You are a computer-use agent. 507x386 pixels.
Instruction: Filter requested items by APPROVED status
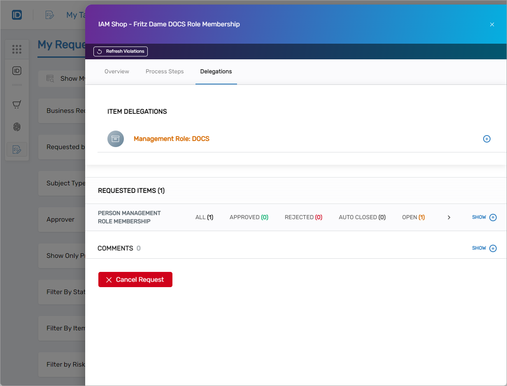click(249, 218)
